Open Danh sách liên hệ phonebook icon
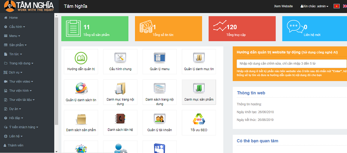347x153 pixels. click(120, 119)
